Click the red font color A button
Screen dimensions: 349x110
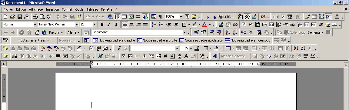[x=204, y=25]
